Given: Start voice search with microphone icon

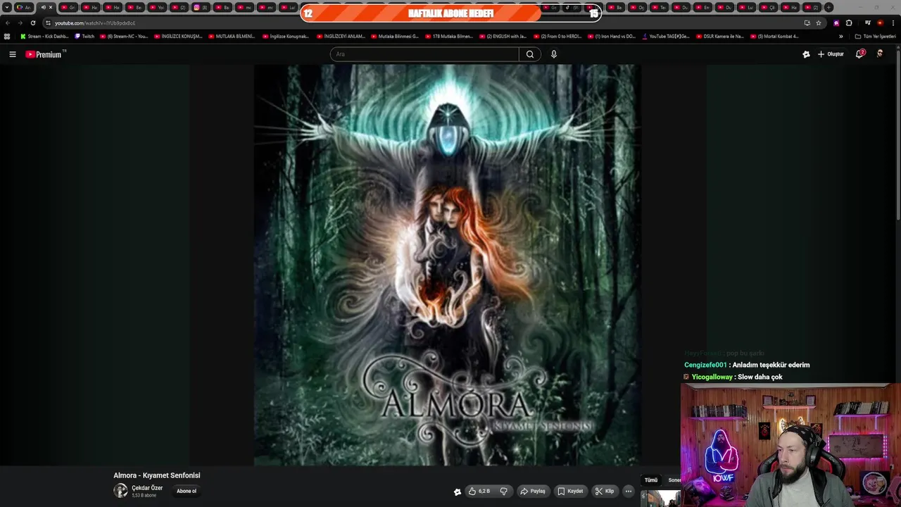Looking at the screenshot, I should point(554,54).
